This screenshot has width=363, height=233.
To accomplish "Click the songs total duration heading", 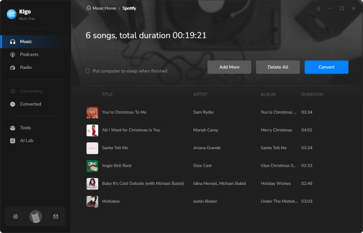I will pos(146,35).
